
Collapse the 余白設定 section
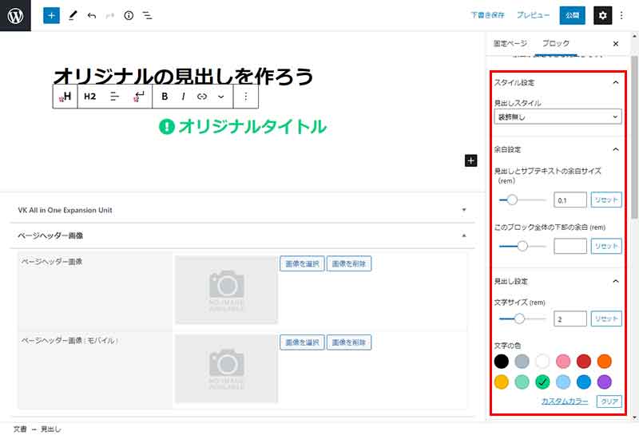click(x=615, y=149)
